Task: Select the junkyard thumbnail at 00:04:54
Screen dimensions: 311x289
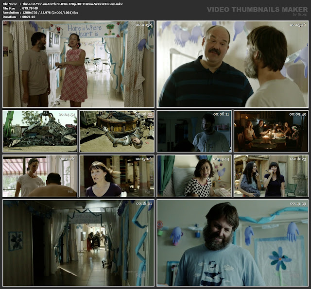Action: [x=40, y=131]
